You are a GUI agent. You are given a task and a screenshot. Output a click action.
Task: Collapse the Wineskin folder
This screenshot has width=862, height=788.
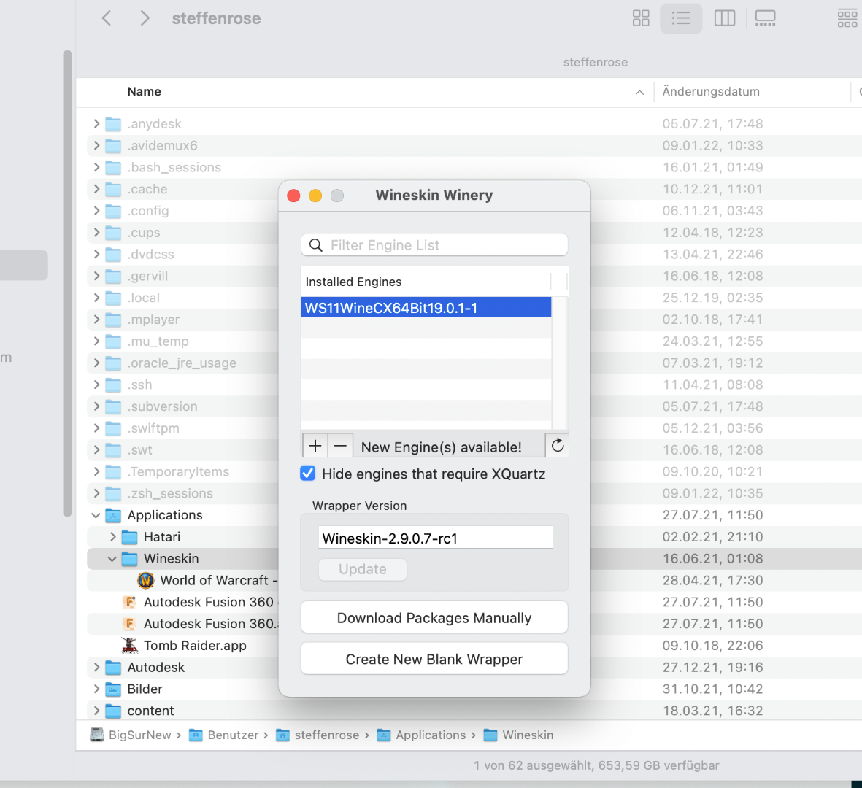[x=112, y=559]
